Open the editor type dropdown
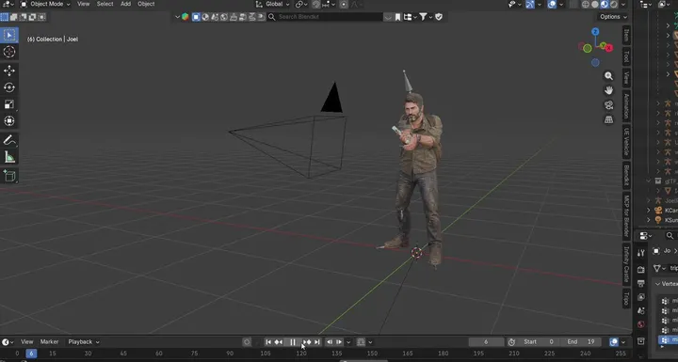 point(8,4)
